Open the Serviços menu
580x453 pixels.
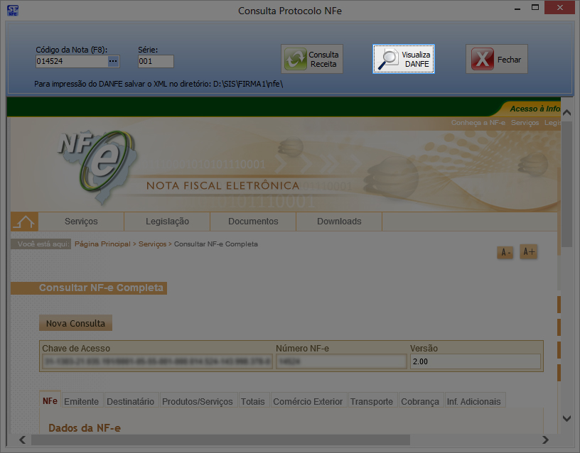(81, 222)
